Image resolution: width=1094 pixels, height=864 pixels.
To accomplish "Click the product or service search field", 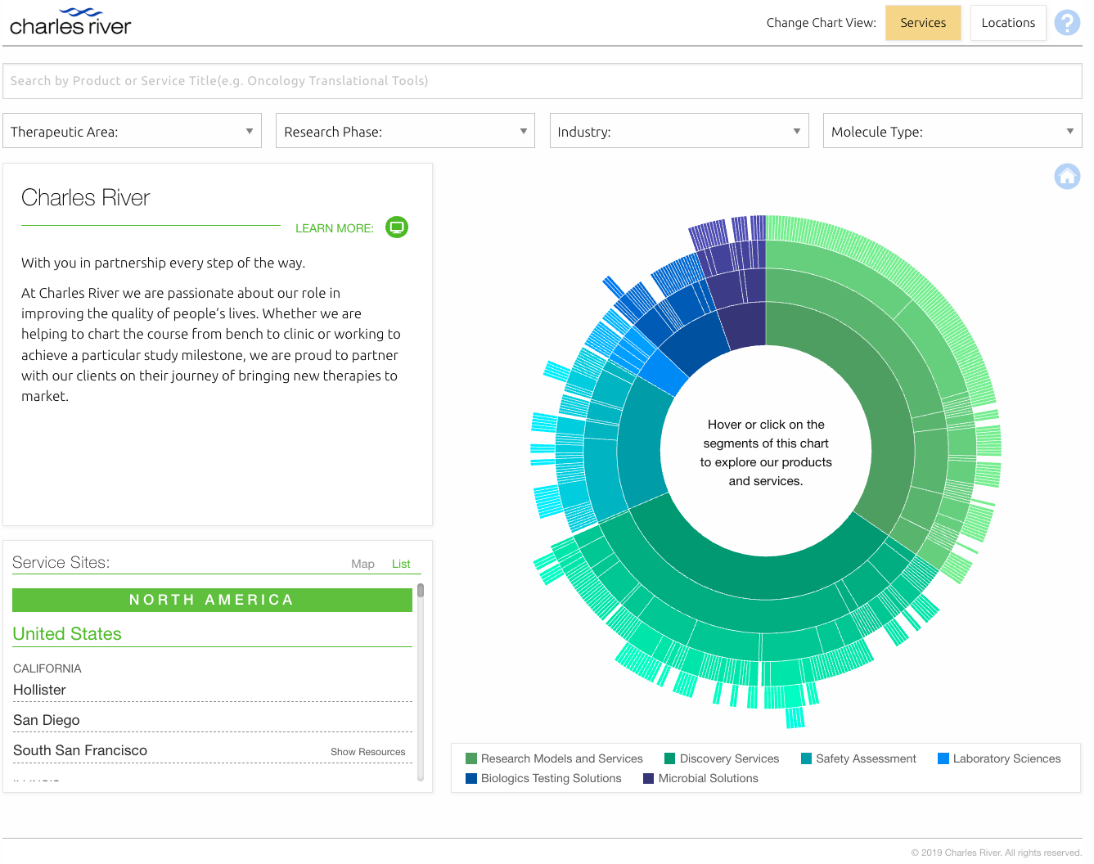I will tap(542, 81).
